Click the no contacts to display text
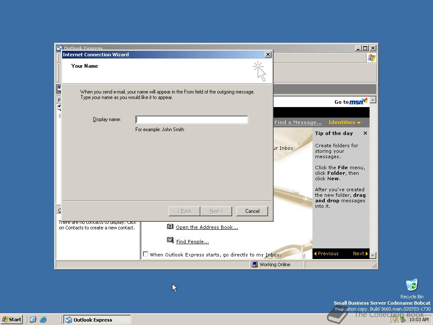 pyautogui.click(x=97, y=225)
